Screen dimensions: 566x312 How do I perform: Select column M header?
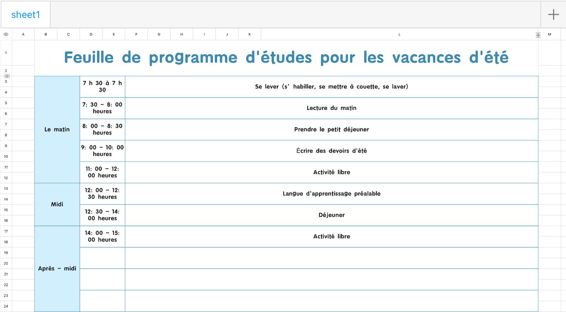pos(549,34)
